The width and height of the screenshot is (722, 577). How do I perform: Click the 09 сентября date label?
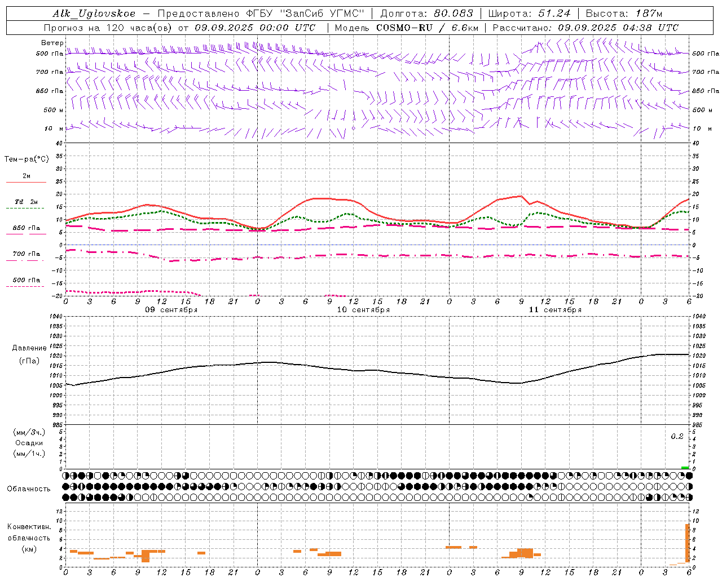click(171, 310)
